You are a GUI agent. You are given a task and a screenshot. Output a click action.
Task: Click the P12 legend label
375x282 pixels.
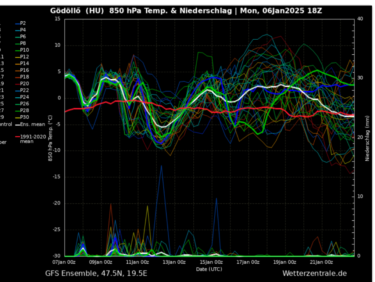click(x=24, y=57)
